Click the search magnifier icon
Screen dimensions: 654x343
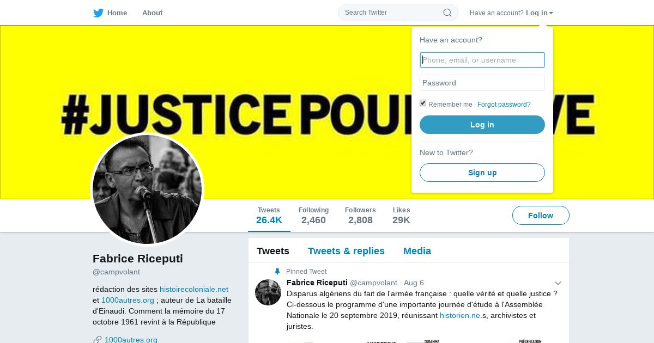(x=447, y=13)
